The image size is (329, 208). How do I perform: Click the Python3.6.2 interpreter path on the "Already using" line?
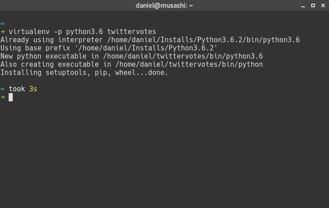point(203,40)
